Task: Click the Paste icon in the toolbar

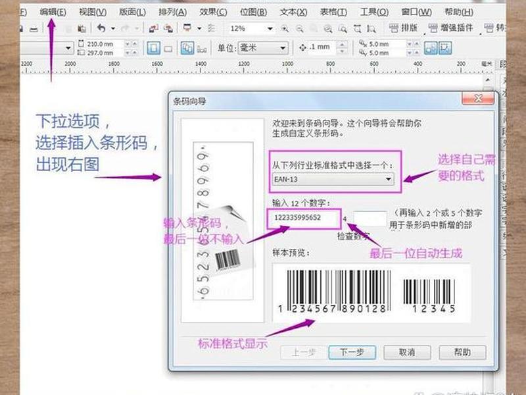Action: pos(82,28)
